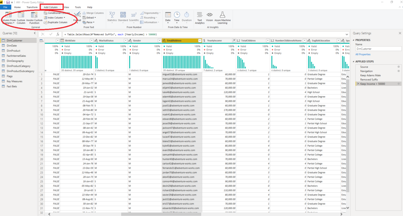Open YearlyIncome active filter button

coord(234,41)
